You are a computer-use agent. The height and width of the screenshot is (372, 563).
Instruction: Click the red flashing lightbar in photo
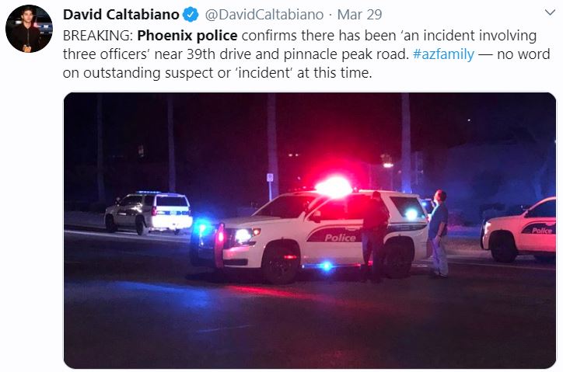tap(334, 187)
